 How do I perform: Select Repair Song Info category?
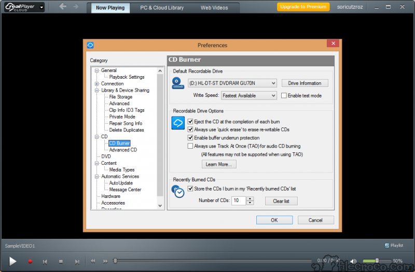click(126, 123)
